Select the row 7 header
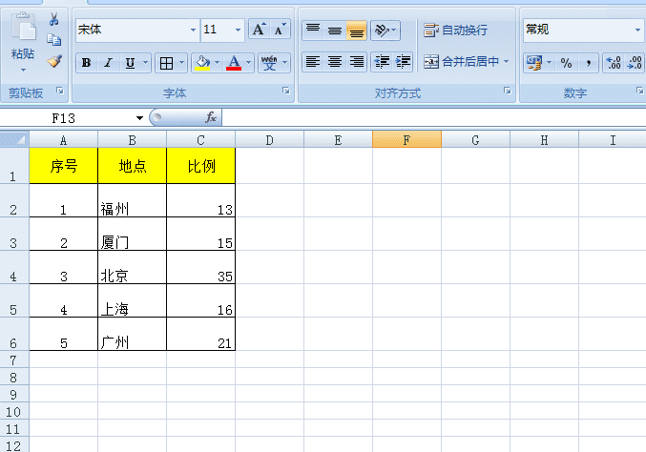Screen dimensions: 646x452 [x=14, y=360]
